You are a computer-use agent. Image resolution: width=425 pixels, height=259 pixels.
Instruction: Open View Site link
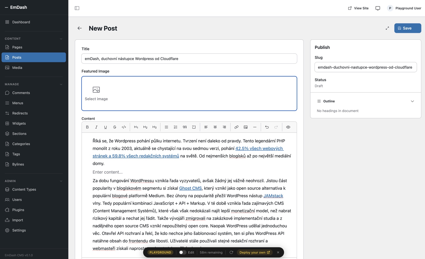[x=358, y=8]
